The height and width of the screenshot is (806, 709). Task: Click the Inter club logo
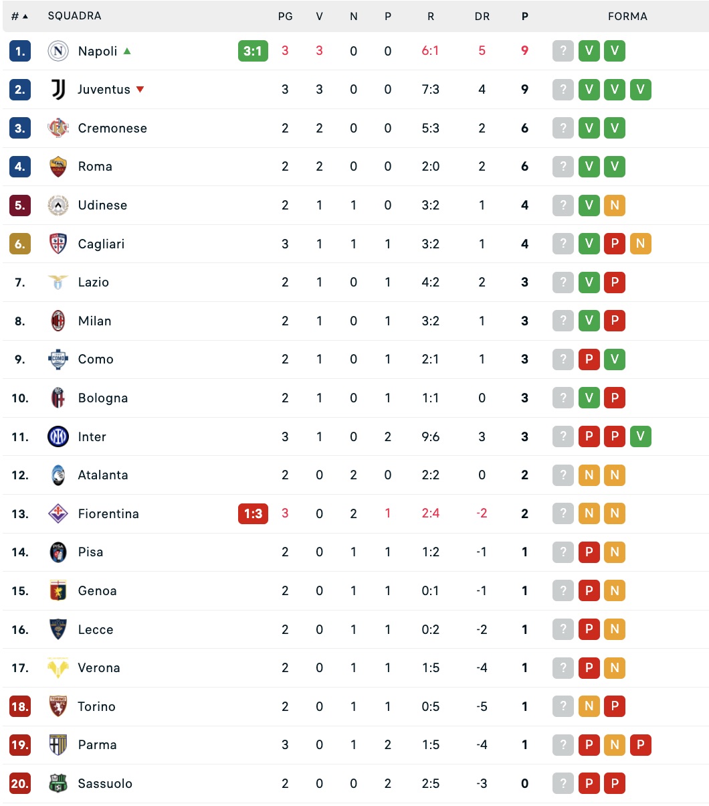(x=59, y=437)
